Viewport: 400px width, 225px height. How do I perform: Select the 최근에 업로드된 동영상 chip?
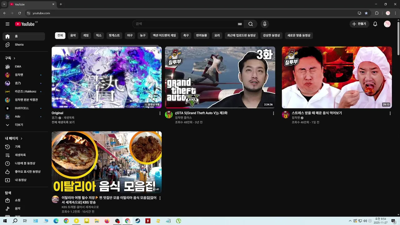pos(241,36)
